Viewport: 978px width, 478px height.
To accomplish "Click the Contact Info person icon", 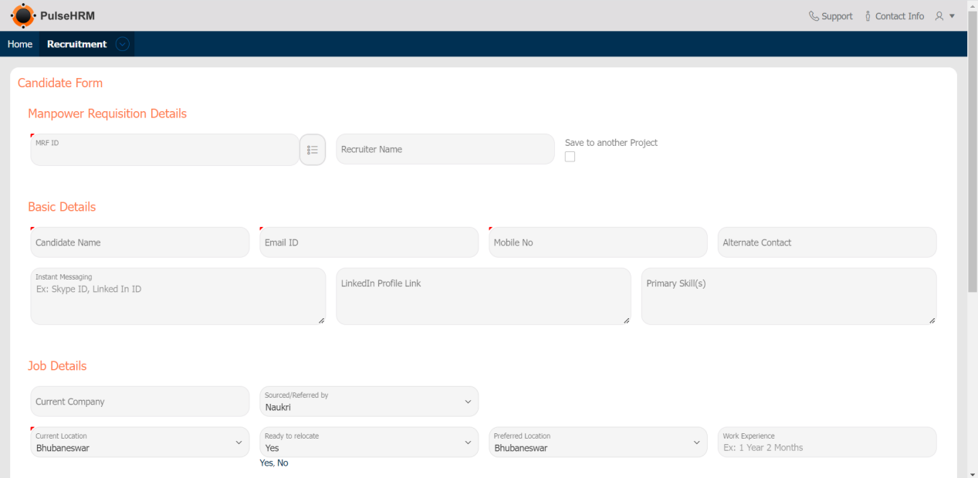I will point(868,16).
